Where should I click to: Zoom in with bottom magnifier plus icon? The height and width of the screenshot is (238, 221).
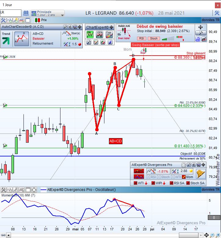click(x=218, y=235)
